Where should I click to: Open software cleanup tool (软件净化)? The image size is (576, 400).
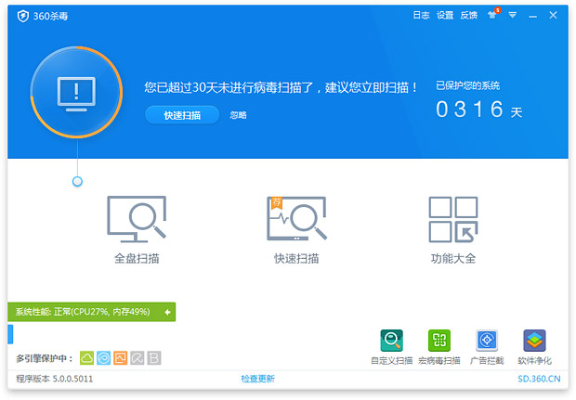534,340
